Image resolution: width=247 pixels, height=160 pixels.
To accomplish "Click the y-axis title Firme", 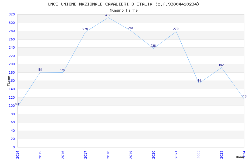I will click(8, 81).
